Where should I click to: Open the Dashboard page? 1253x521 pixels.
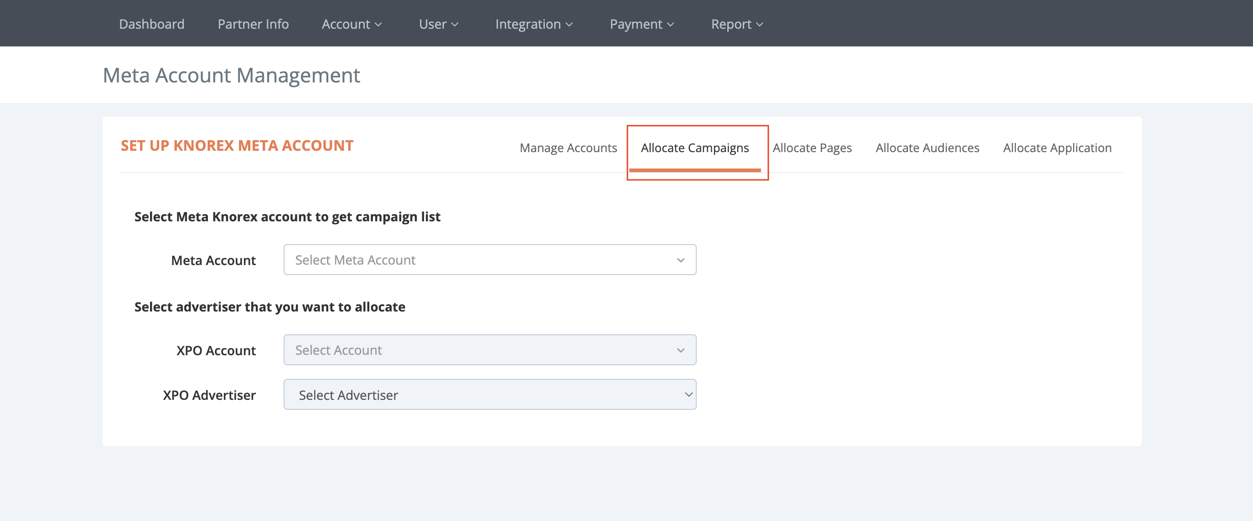tap(151, 24)
